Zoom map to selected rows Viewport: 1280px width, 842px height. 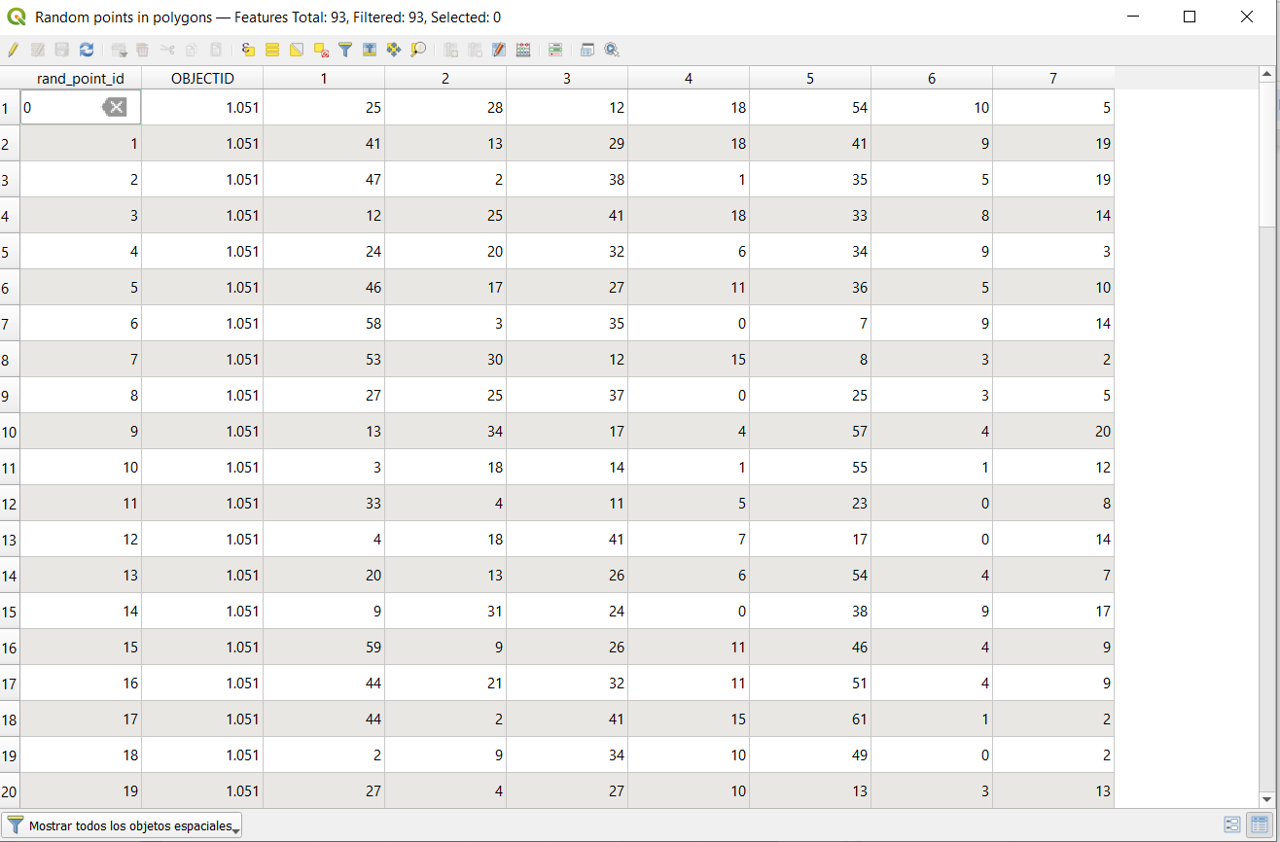click(418, 50)
